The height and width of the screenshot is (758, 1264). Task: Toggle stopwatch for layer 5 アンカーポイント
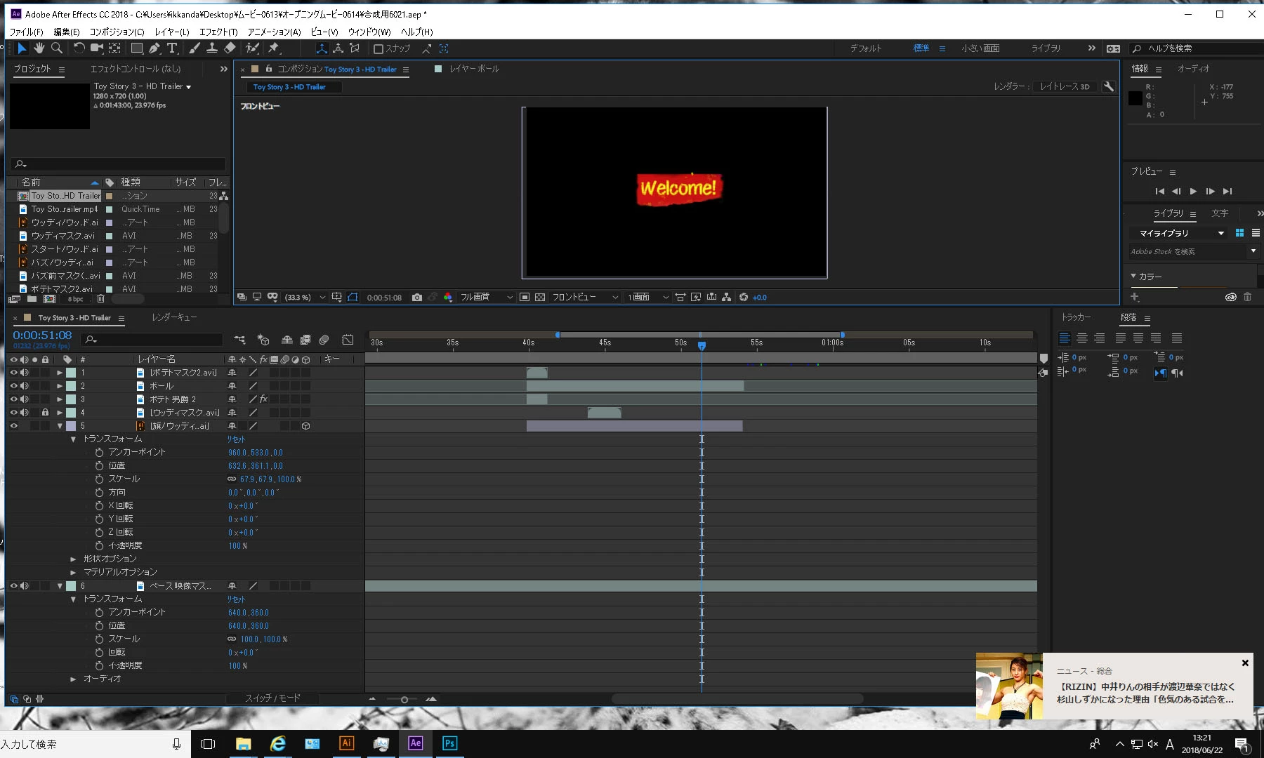pyautogui.click(x=99, y=453)
